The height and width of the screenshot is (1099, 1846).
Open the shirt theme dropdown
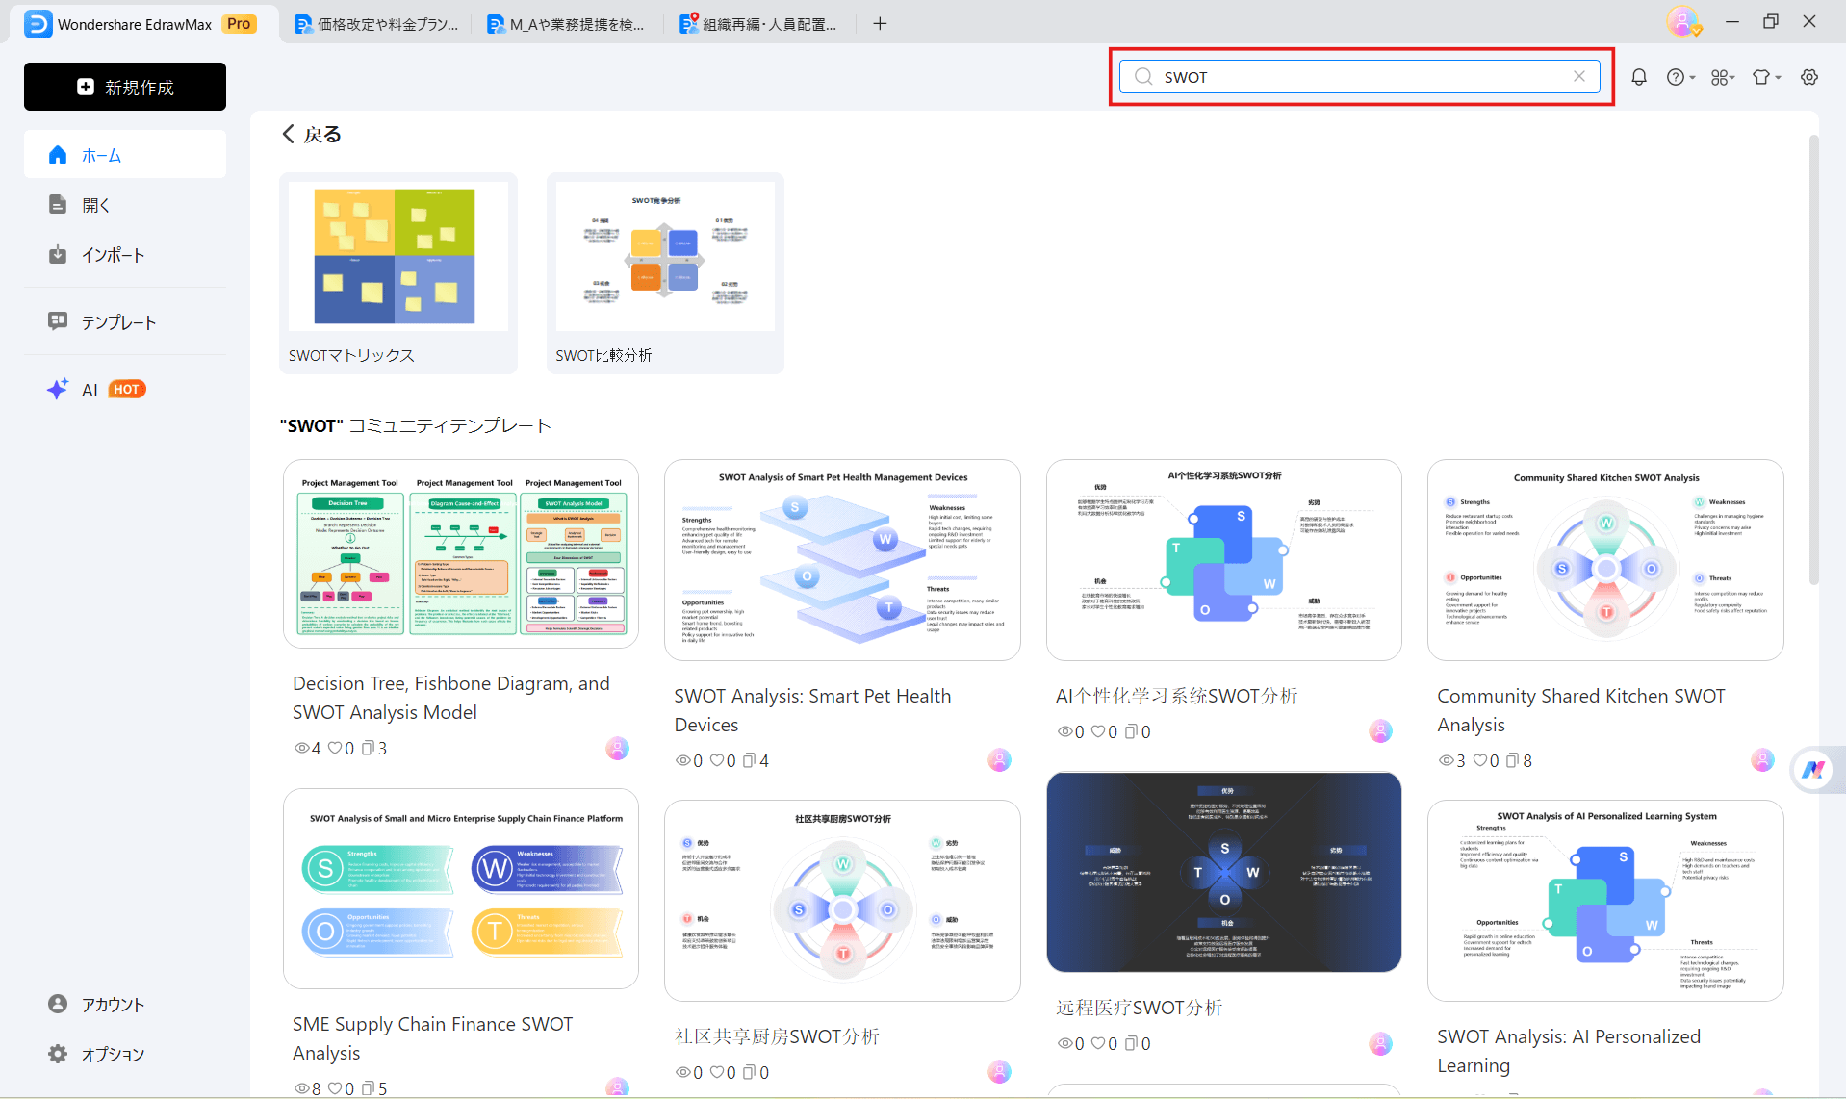click(x=1765, y=77)
